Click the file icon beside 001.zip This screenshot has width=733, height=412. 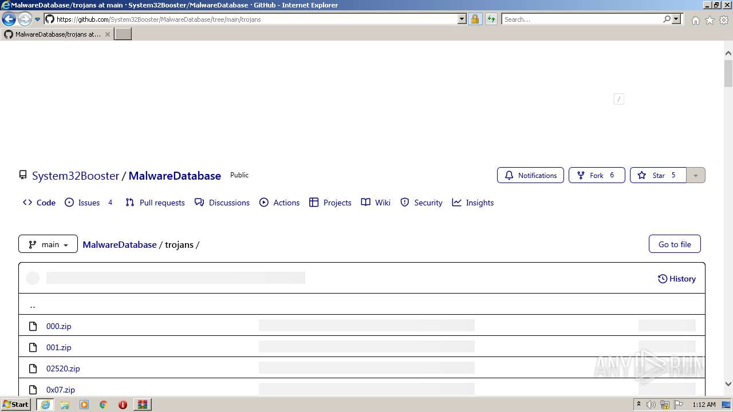tap(33, 347)
